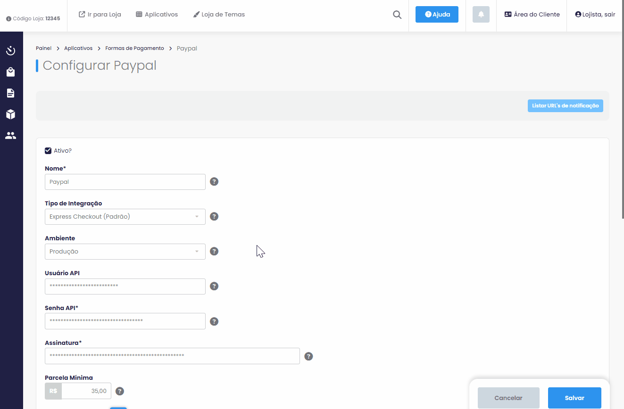Image resolution: width=624 pixels, height=409 pixels.
Task: Open Aplicativos in top menu
Action: click(x=157, y=15)
